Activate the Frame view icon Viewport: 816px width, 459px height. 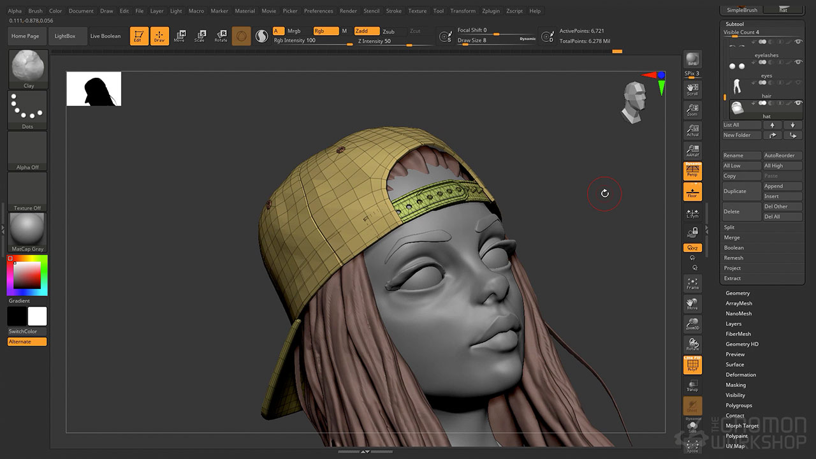692,283
